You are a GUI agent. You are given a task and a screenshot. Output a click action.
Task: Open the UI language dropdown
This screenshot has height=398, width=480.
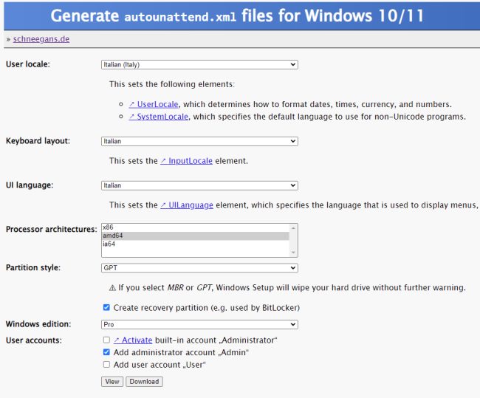tap(199, 185)
